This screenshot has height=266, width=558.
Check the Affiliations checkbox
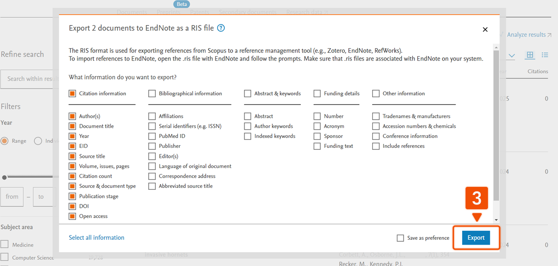pos(152,116)
